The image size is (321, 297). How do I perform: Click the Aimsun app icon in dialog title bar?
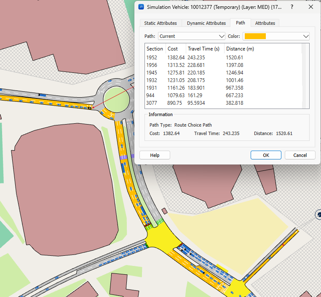(141, 7)
